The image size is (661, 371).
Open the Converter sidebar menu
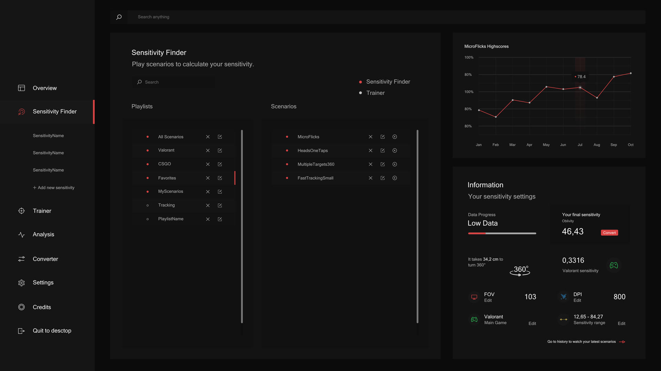coord(45,259)
